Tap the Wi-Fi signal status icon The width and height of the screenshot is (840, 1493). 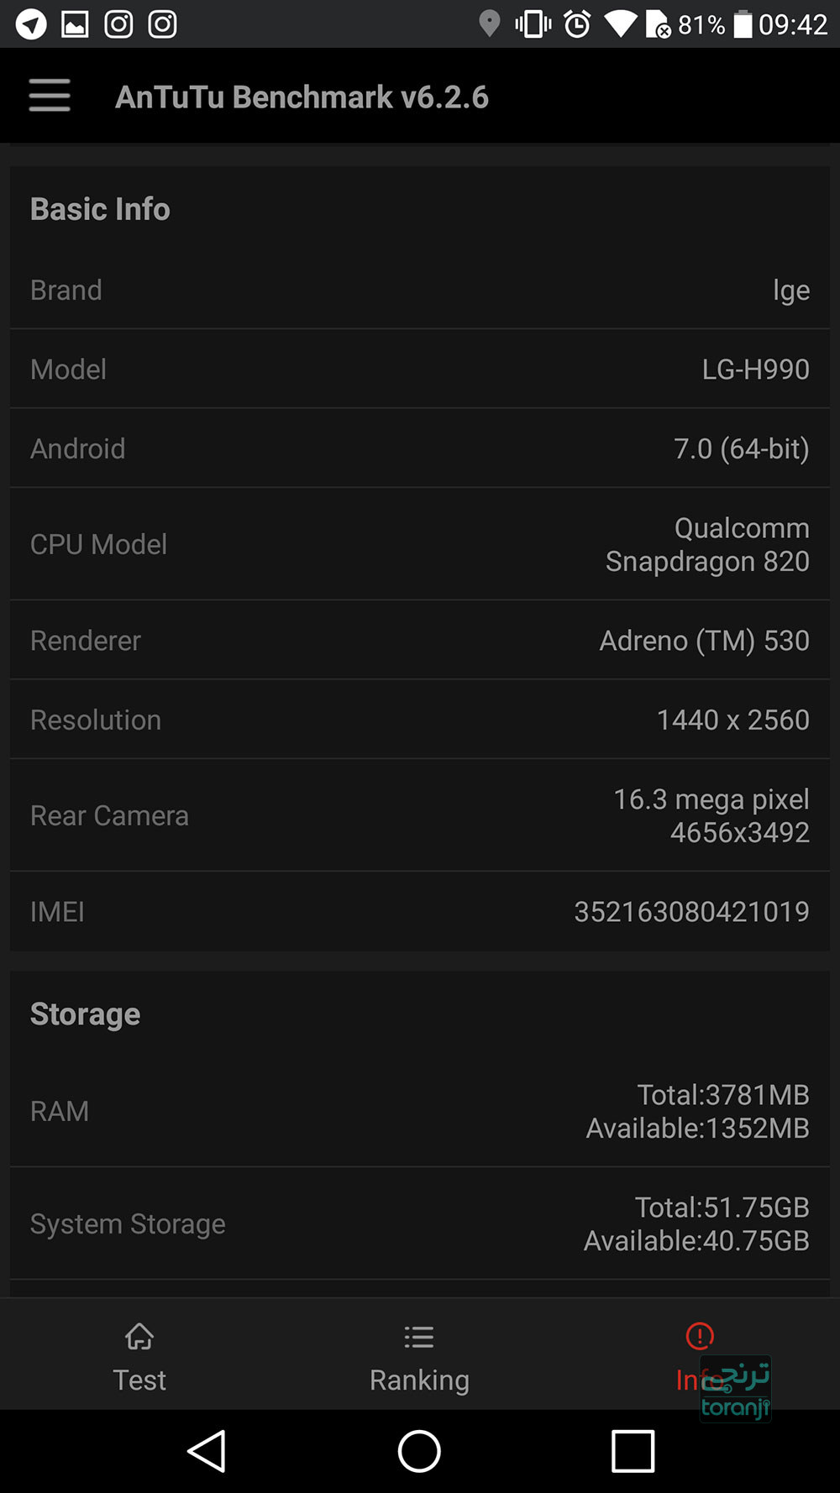621,24
